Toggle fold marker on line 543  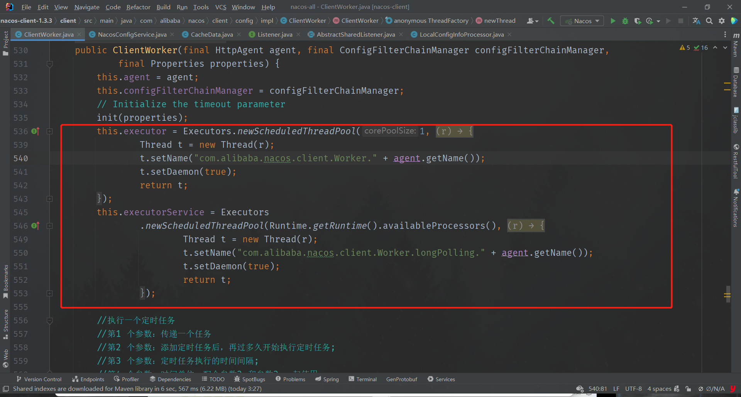tap(49, 199)
